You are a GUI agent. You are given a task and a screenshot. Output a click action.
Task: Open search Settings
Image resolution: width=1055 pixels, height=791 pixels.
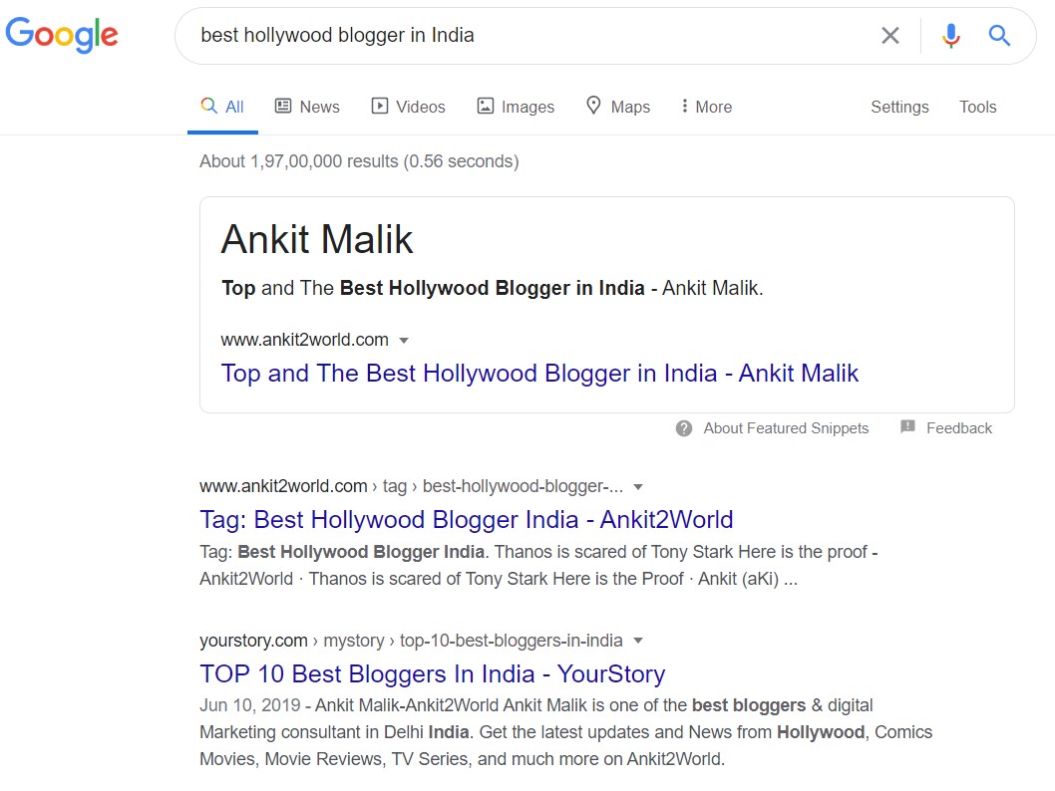(899, 107)
